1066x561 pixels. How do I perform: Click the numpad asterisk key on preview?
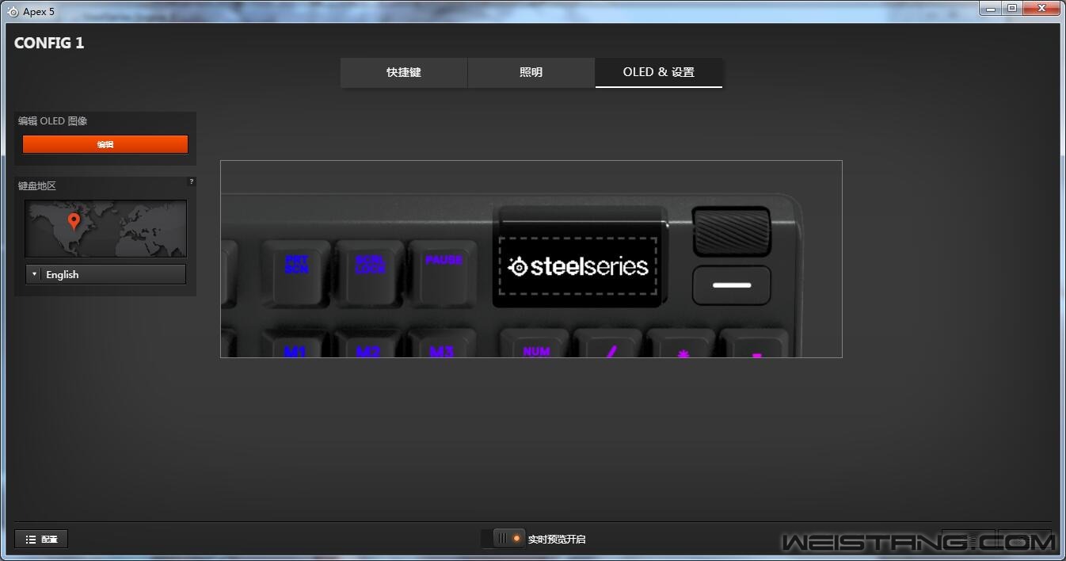pos(682,343)
